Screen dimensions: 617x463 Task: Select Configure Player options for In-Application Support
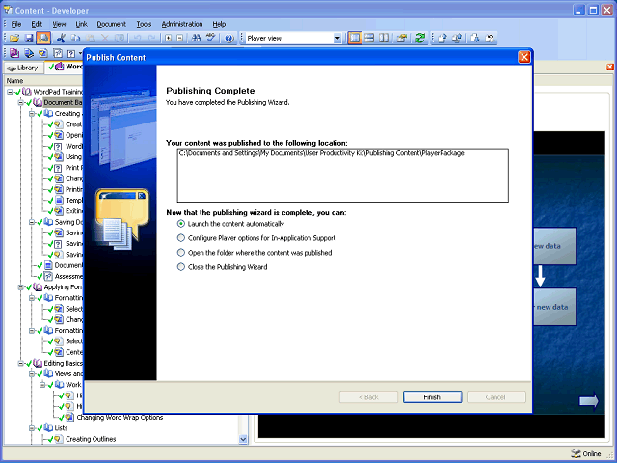(x=256, y=238)
